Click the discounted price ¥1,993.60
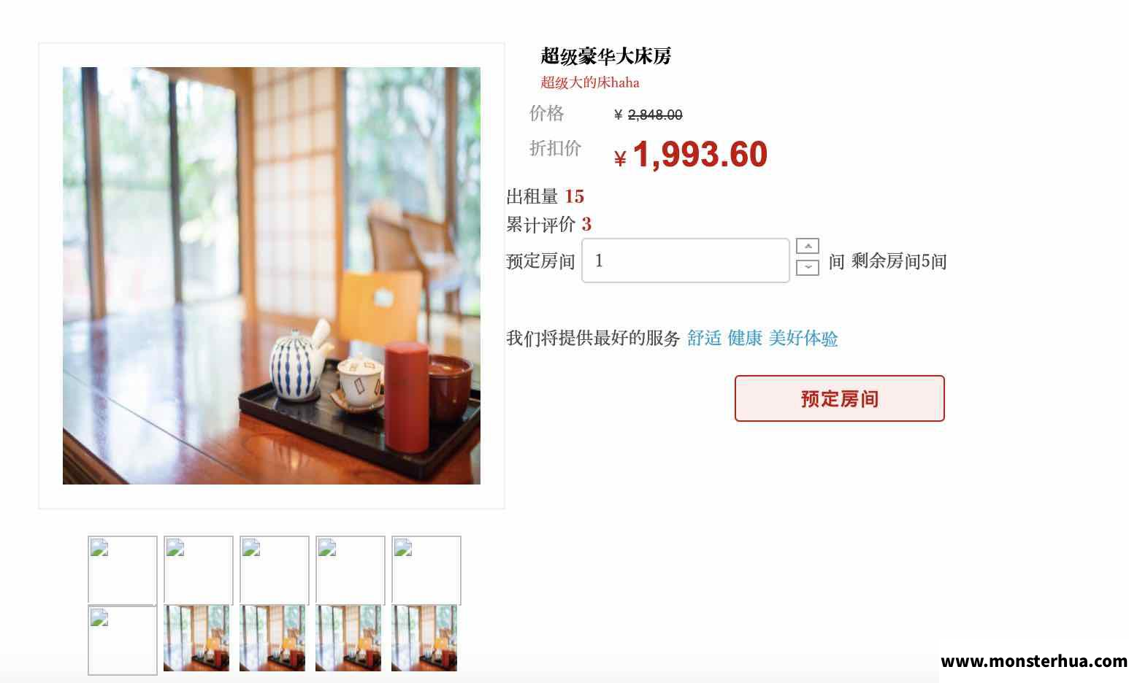 coord(691,155)
